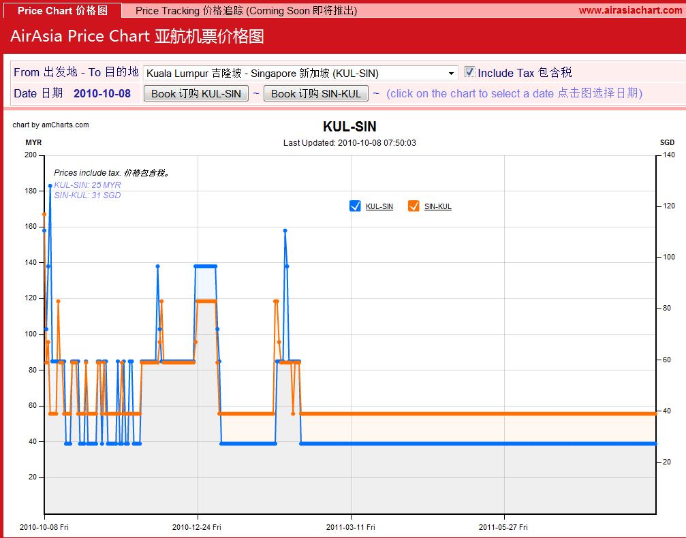Visit the www.airasiachart.com link
Image resolution: width=686 pixels, height=538 pixels.
(x=630, y=10)
